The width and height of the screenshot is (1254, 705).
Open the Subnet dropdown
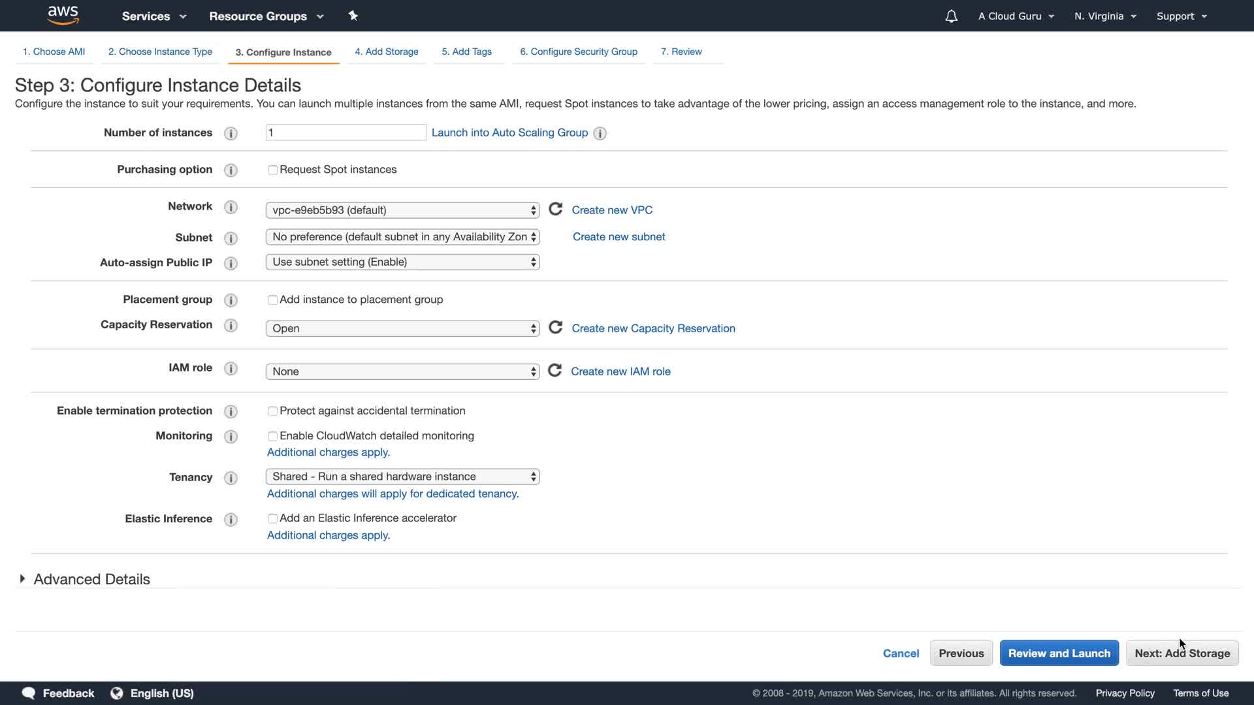(x=402, y=237)
